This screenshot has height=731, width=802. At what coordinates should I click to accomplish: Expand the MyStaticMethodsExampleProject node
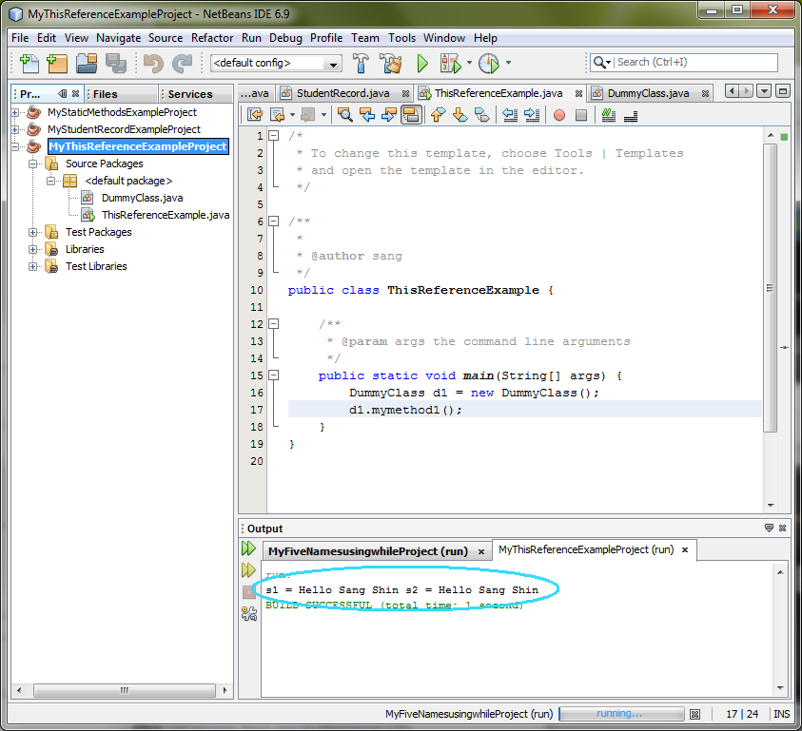click(15, 112)
